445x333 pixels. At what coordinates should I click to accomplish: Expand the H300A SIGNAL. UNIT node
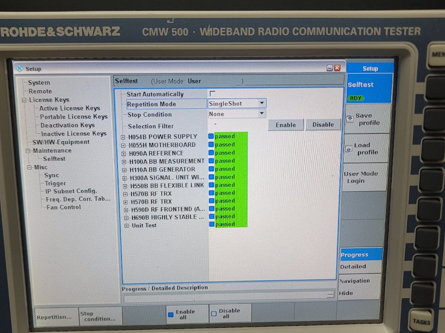coord(125,178)
